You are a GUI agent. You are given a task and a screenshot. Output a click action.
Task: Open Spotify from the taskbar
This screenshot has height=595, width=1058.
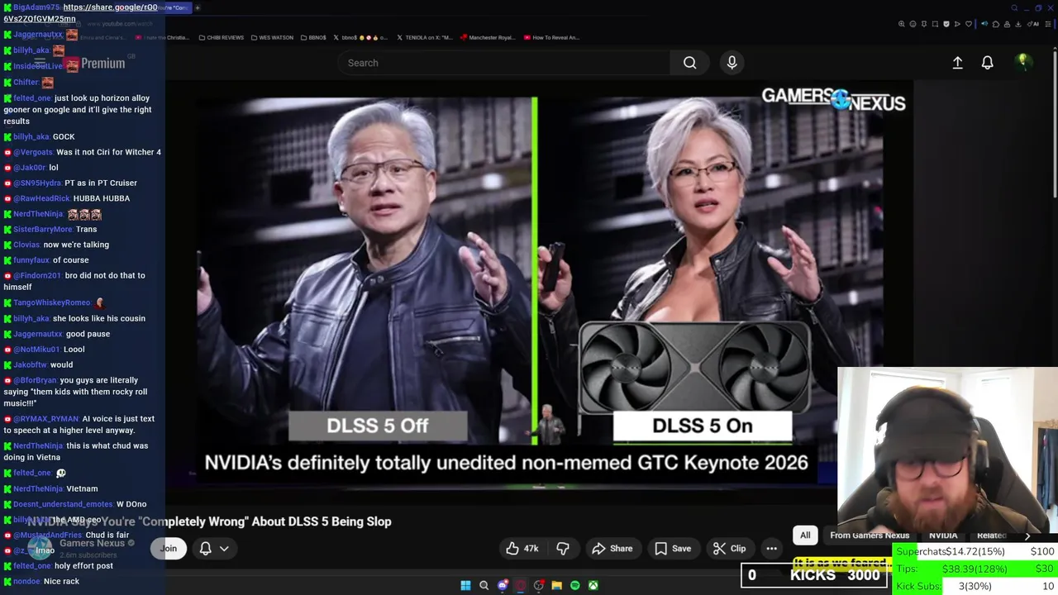pos(575,586)
